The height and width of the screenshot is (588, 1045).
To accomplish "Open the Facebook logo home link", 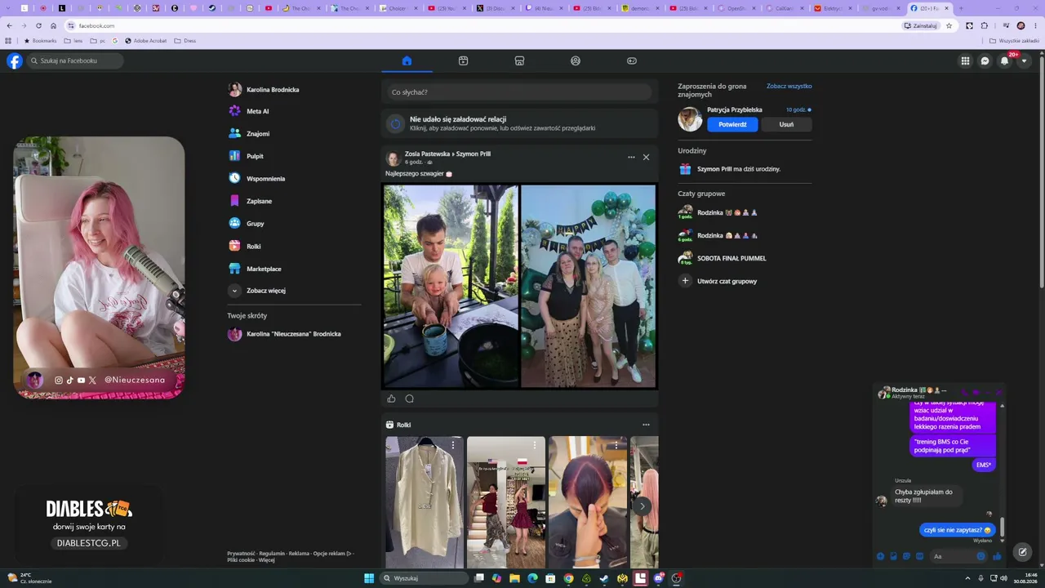I will [15, 60].
